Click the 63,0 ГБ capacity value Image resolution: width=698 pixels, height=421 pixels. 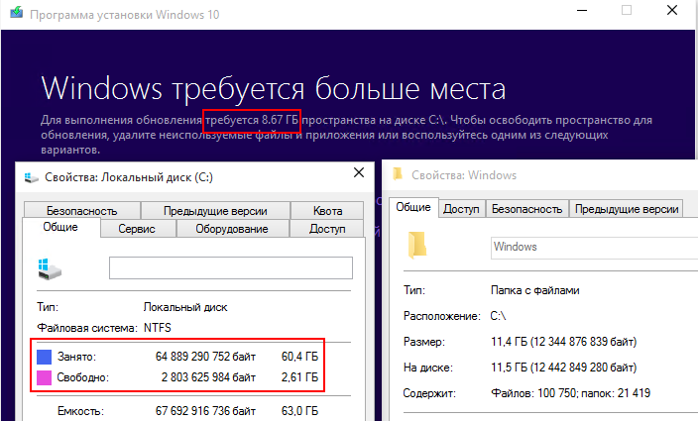point(299,411)
